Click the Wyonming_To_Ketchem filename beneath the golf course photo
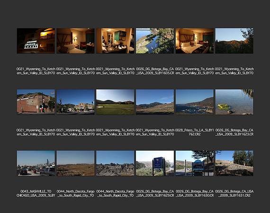Screen dimensions: 270x213 [115, 132]
